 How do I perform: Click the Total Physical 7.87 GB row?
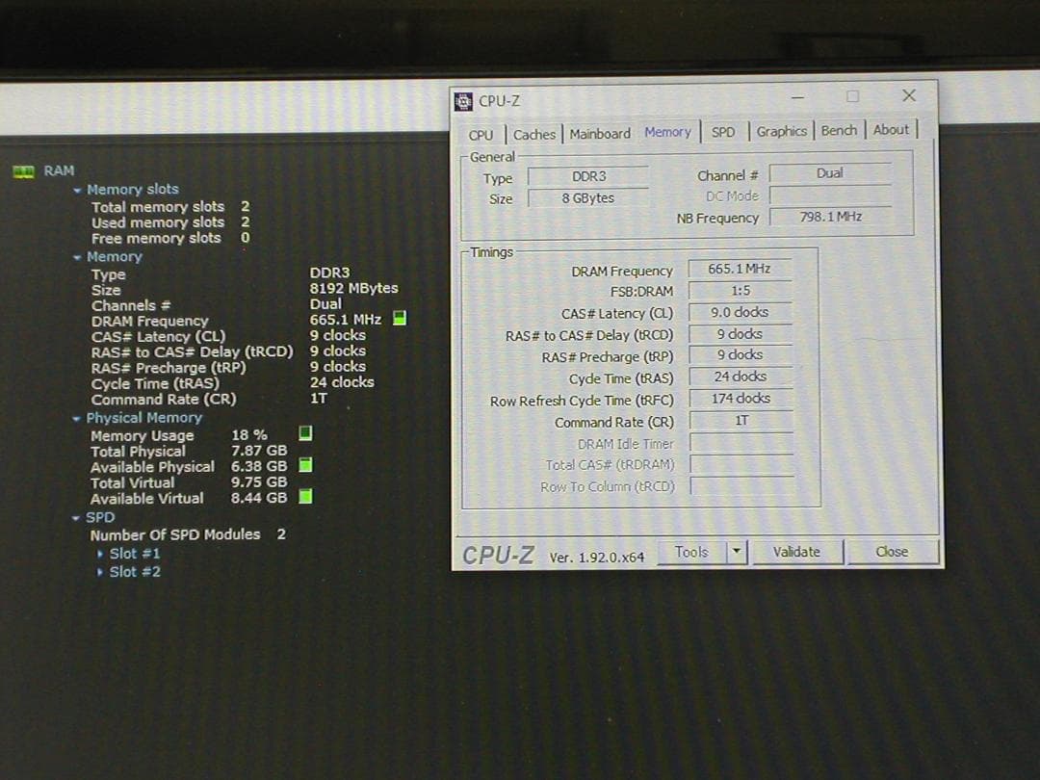pyautogui.click(x=189, y=452)
